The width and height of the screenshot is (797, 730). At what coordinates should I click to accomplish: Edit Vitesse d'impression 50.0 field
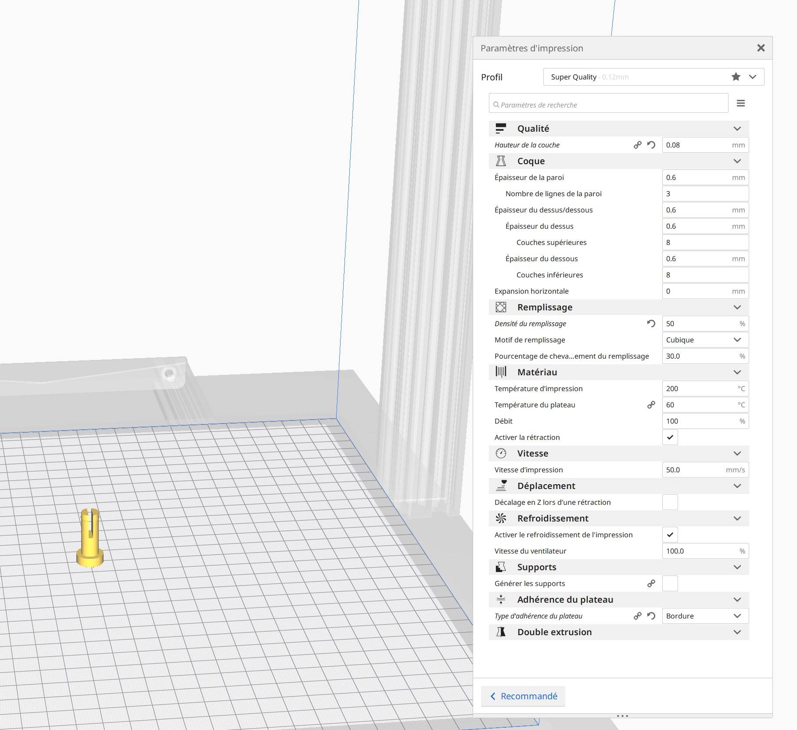click(x=705, y=470)
